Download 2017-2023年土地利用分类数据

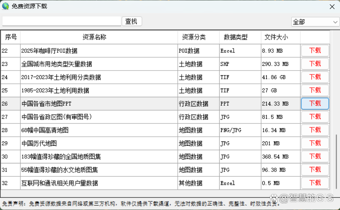315,77
